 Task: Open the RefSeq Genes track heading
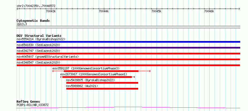[x=28, y=102]
